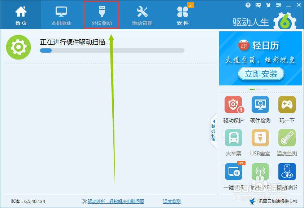Click 立即安装 on the 轻日历 banner
This screenshot has width=304, height=208.
pos(261,74)
